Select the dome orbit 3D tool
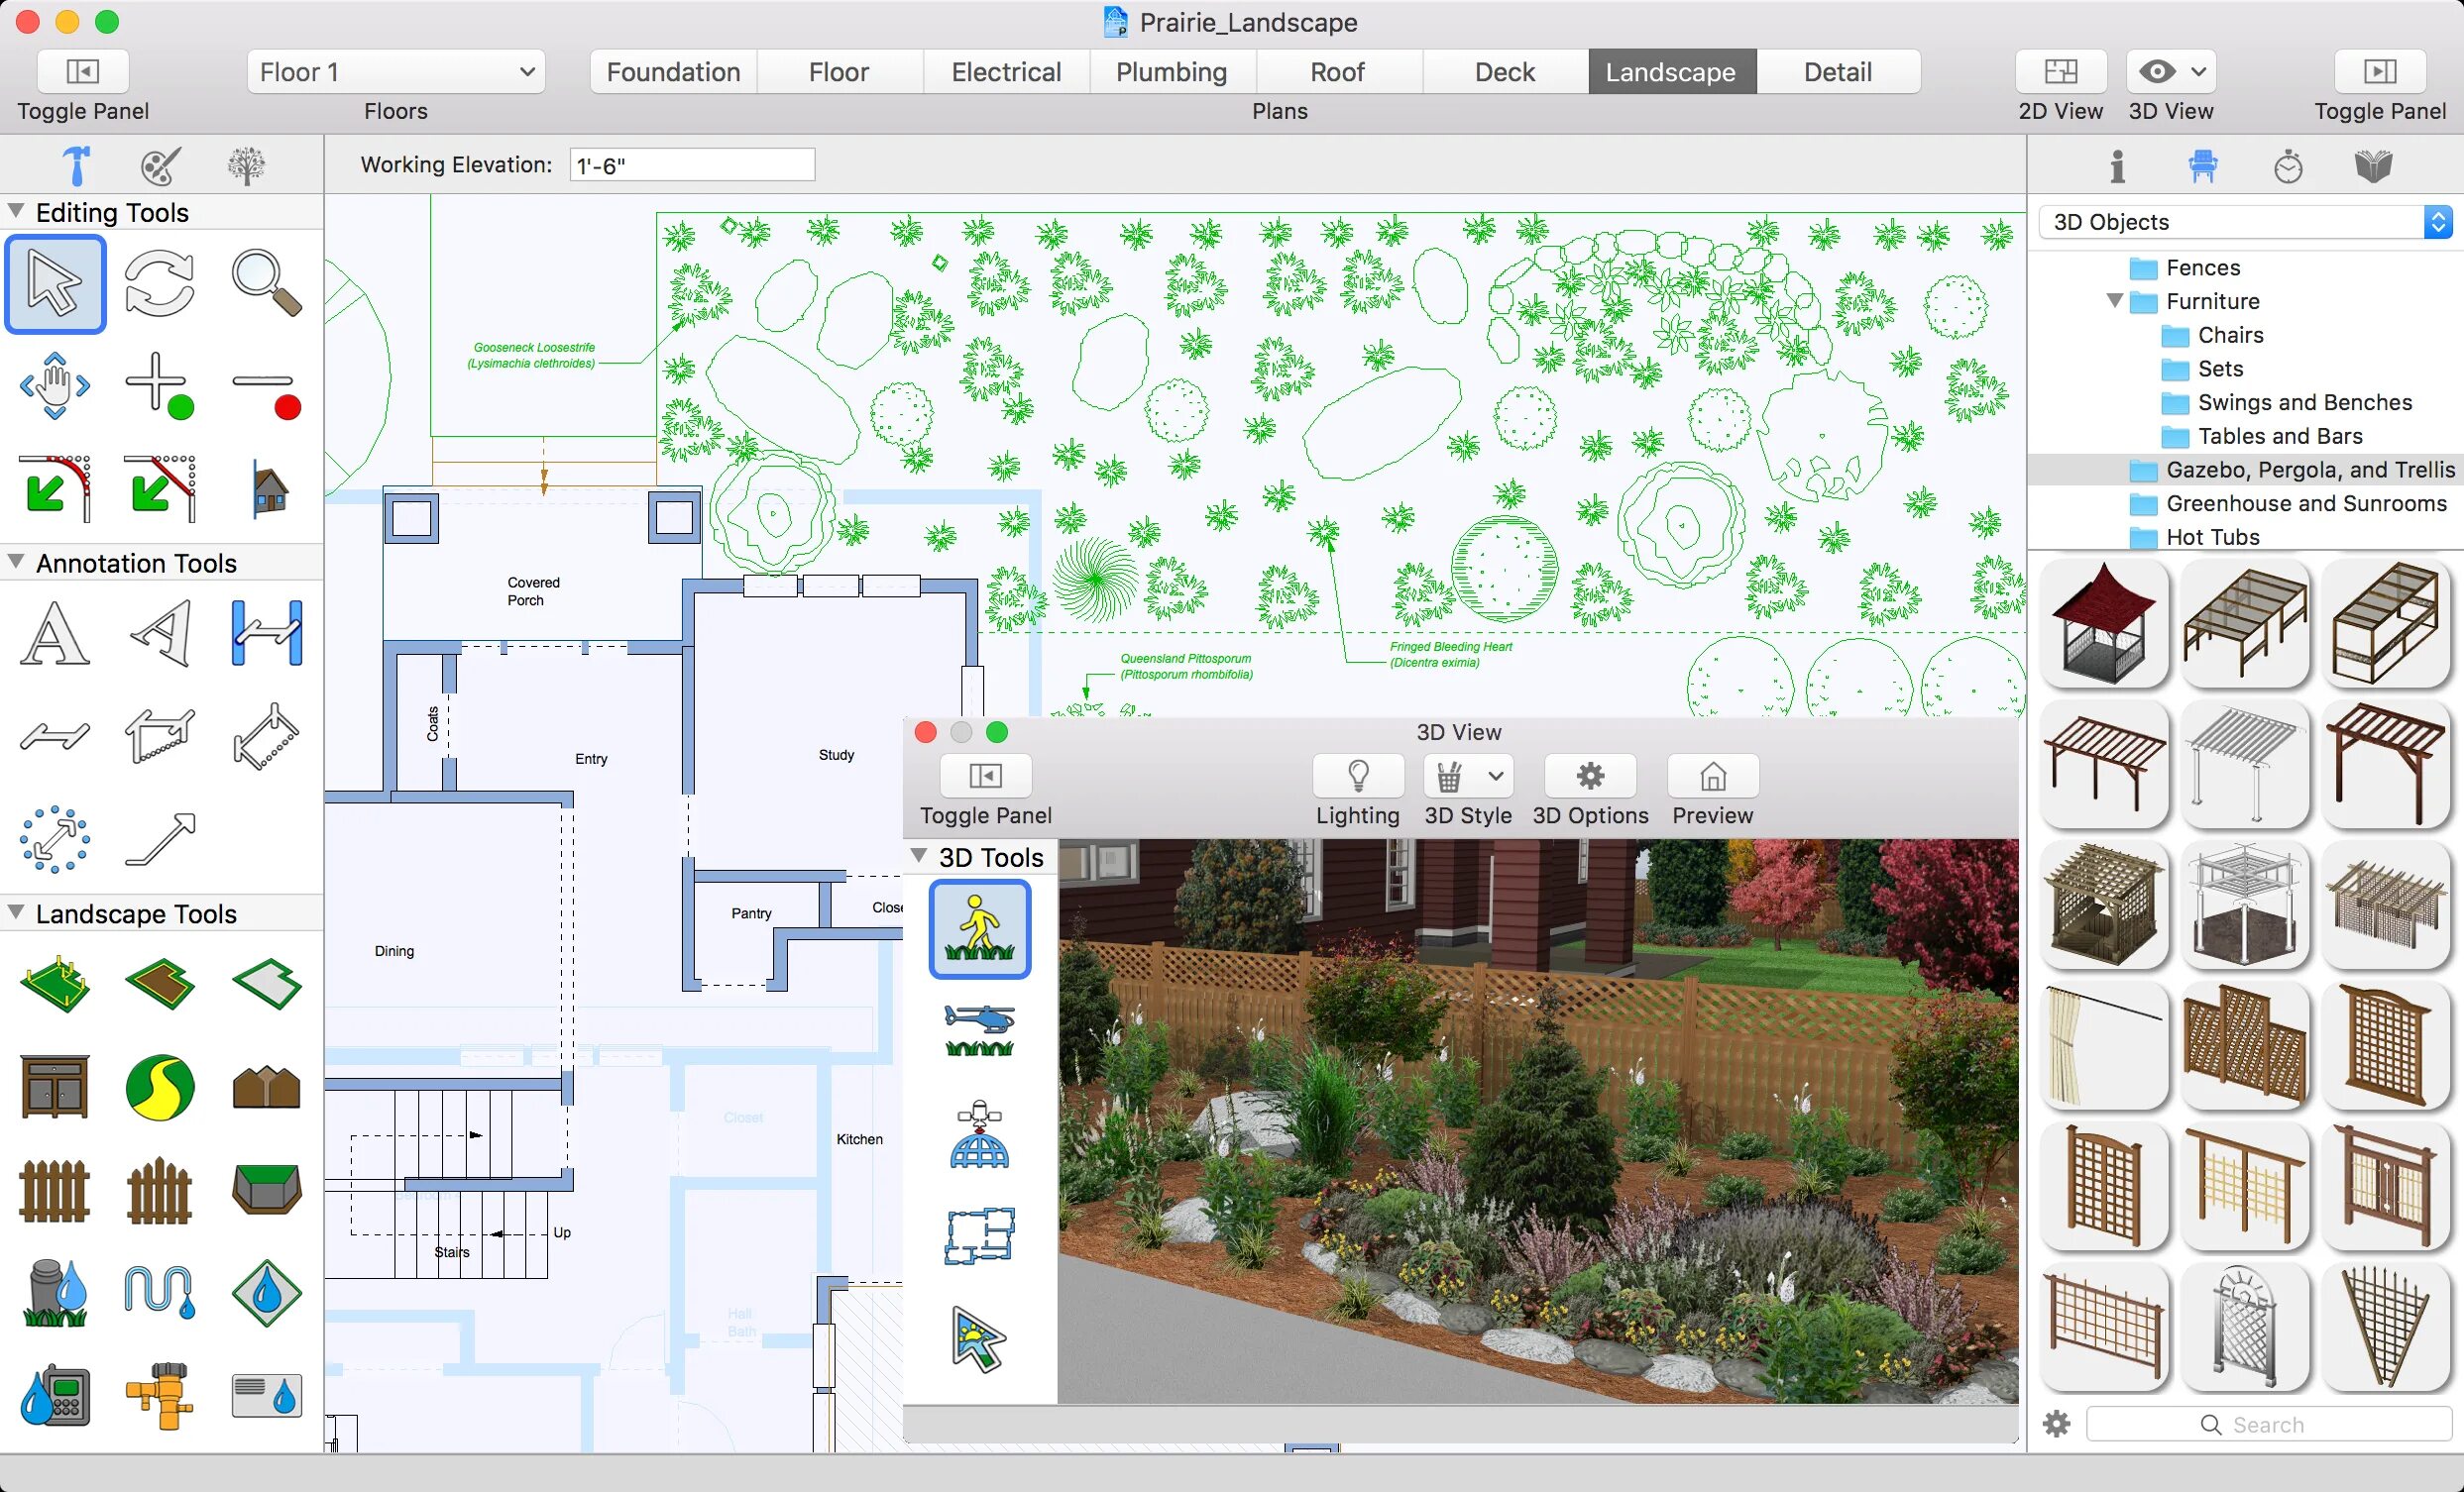Viewport: 2464px width, 1492px height. [980, 1135]
